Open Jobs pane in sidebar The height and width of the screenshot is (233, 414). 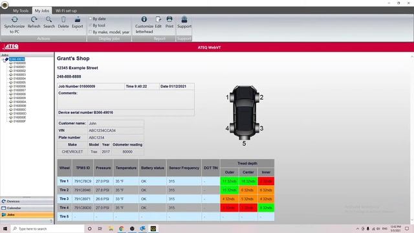coord(27,215)
